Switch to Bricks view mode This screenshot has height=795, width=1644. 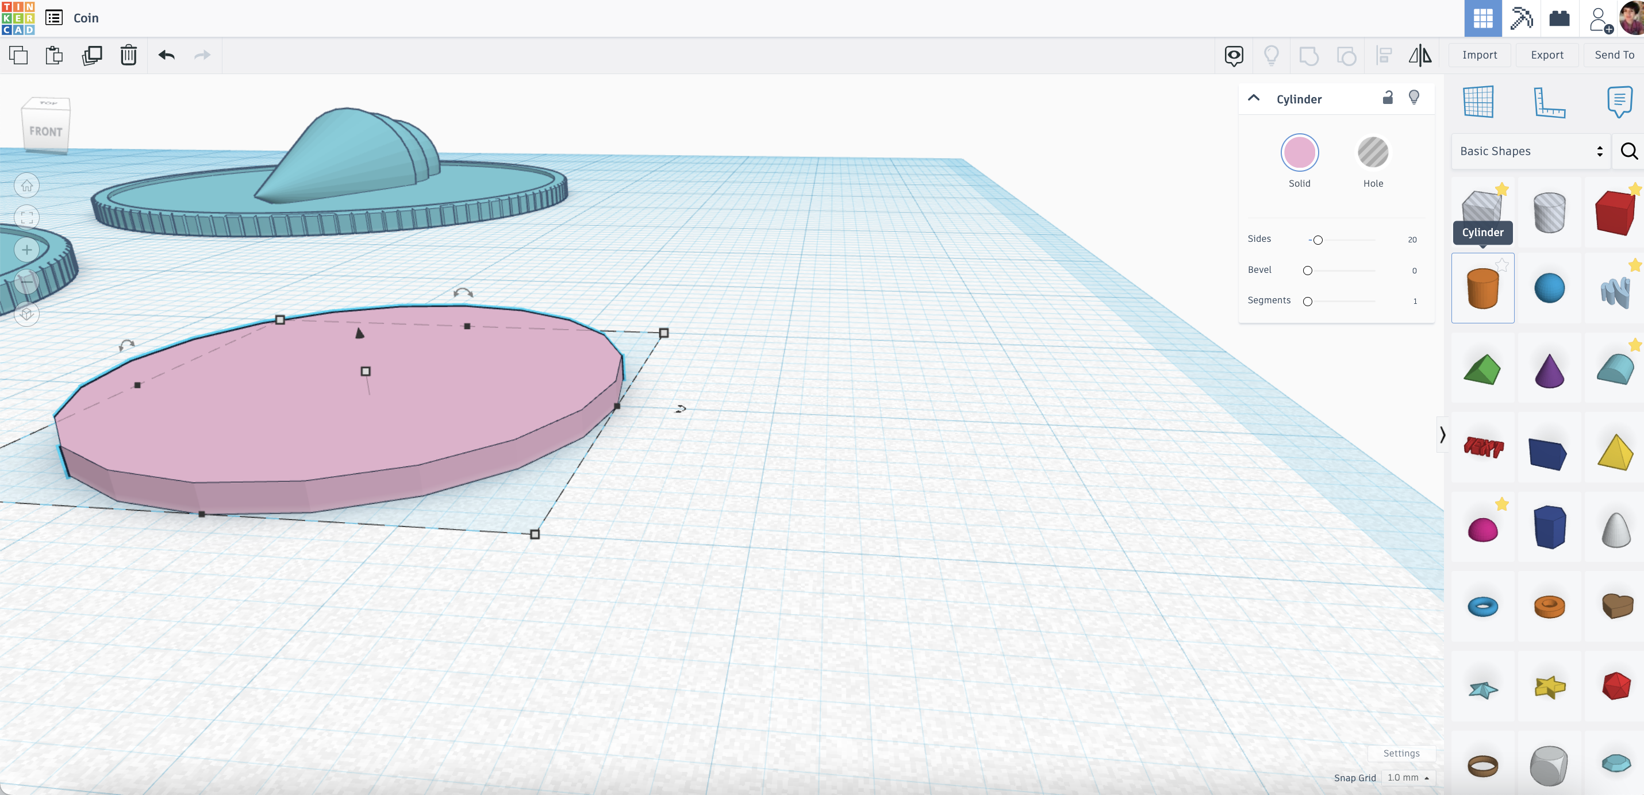click(1559, 18)
